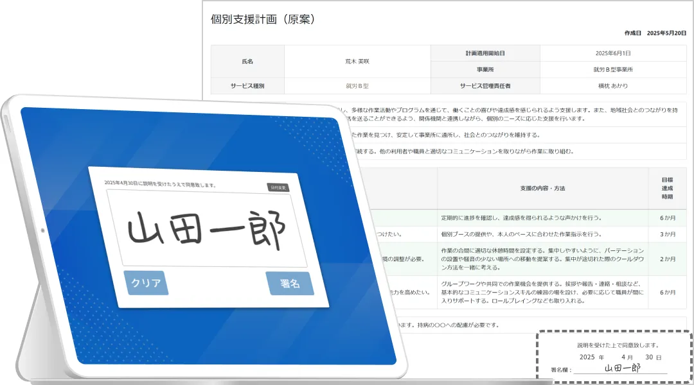Select the name cell 荒木 美咲
The height and width of the screenshot is (385, 694).
(x=357, y=62)
